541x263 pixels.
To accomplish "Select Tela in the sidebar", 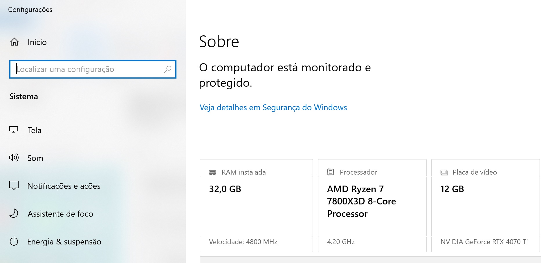I will (x=35, y=130).
